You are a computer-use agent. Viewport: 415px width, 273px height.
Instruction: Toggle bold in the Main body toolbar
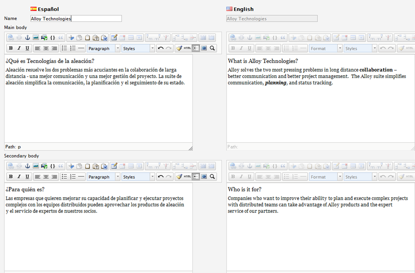11,48
